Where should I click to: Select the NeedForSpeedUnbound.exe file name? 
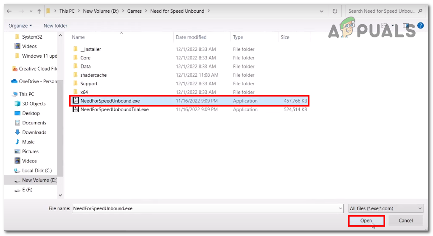click(110, 101)
